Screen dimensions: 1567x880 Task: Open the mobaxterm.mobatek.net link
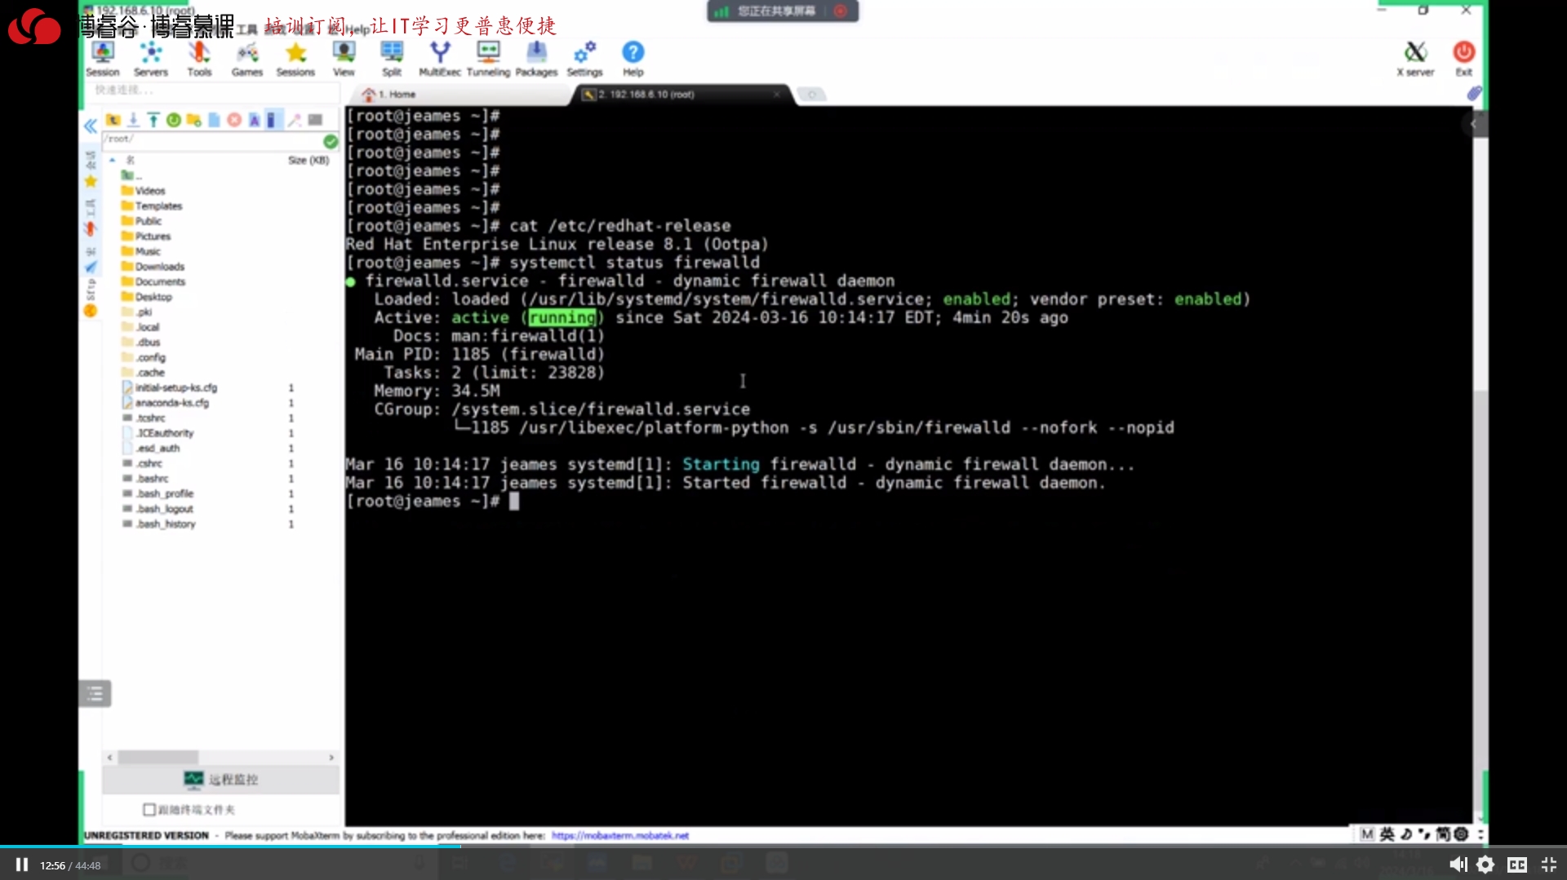pyautogui.click(x=620, y=836)
